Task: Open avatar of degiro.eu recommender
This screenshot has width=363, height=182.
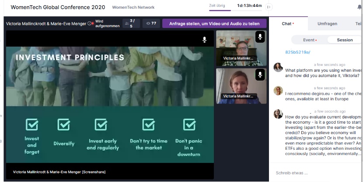Action: tap(278, 91)
